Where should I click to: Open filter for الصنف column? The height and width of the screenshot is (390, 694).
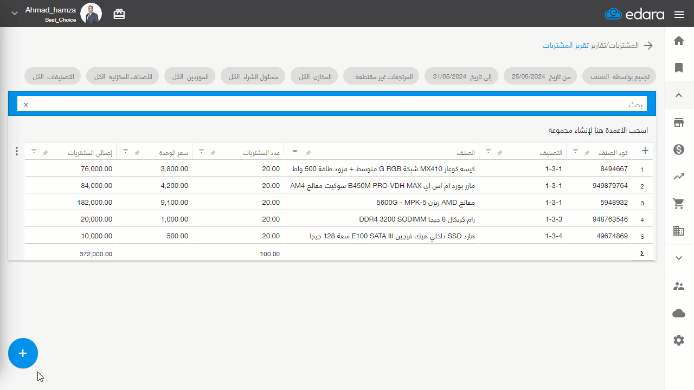click(295, 151)
